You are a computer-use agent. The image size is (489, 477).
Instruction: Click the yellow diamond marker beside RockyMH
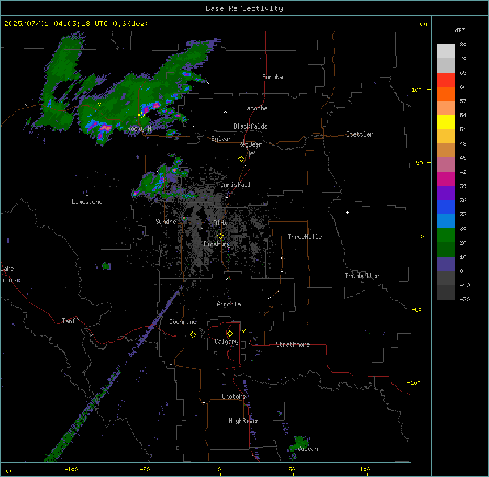(141, 115)
